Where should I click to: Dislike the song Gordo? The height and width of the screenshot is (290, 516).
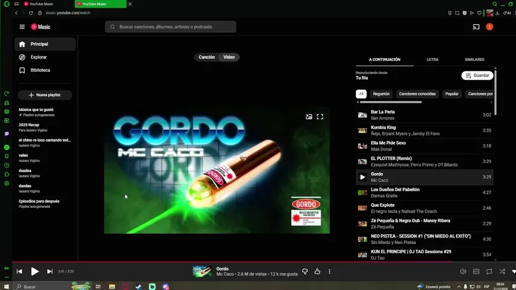(305, 272)
